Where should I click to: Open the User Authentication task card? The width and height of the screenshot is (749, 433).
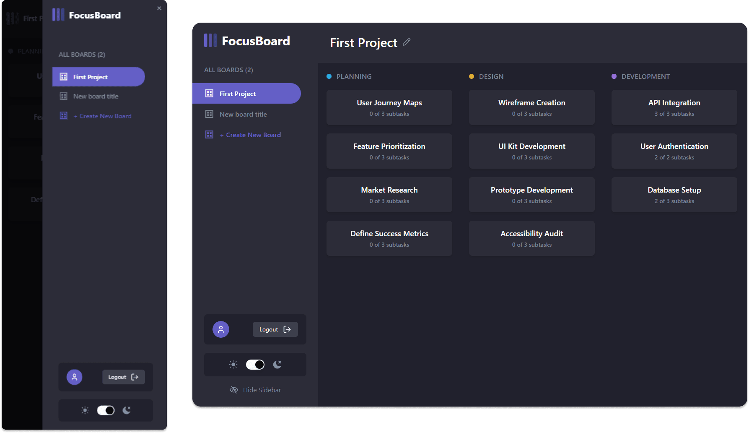point(674,151)
